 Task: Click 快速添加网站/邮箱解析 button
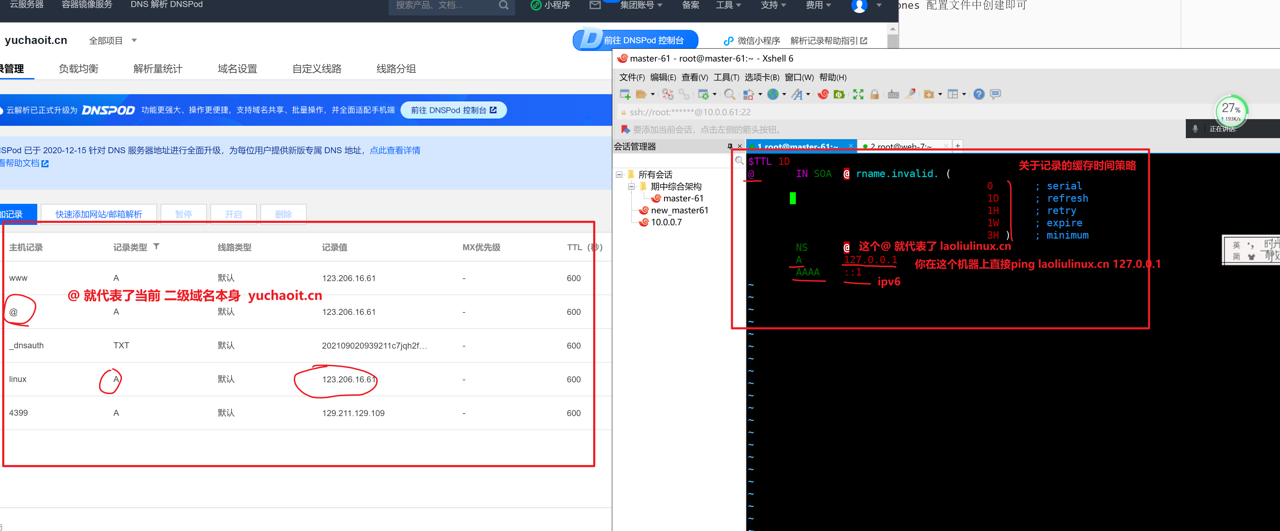tap(99, 214)
